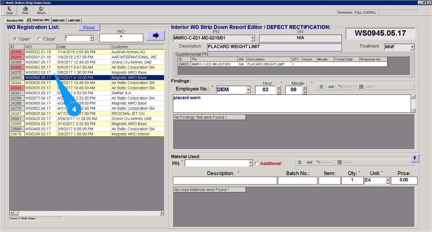Select the 'Close' radio button

[x=39, y=39]
